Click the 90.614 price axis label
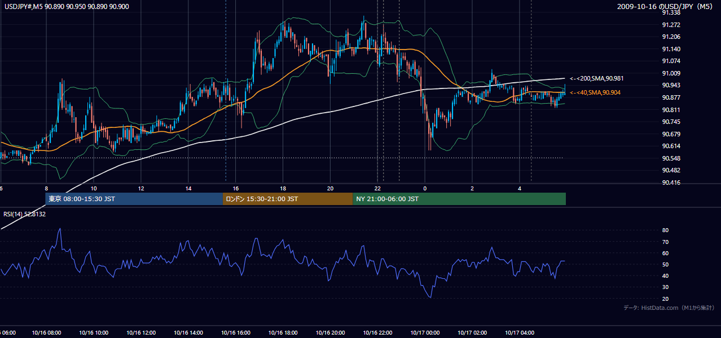This screenshot has width=721, height=338. point(671,146)
